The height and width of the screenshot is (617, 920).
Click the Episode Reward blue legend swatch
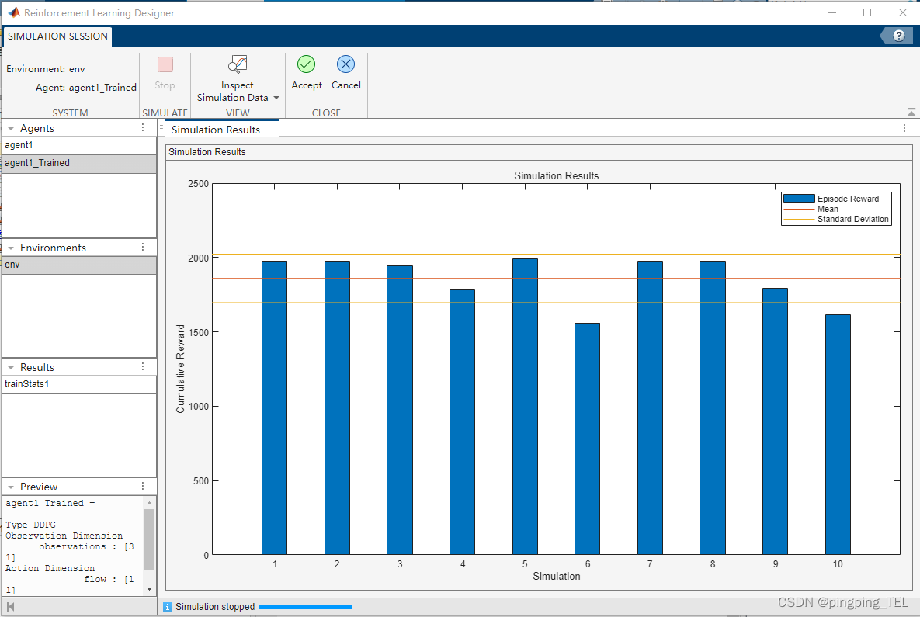[x=799, y=199]
